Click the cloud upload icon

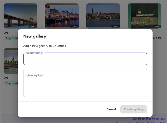(135, 119)
